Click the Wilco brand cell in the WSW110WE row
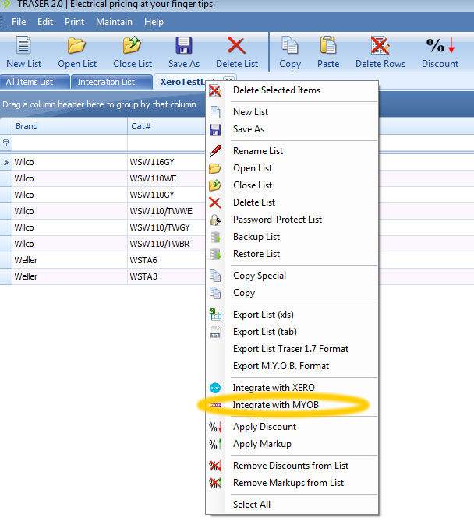The width and height of the screenshot is (474, 528). tap(70, 178)
